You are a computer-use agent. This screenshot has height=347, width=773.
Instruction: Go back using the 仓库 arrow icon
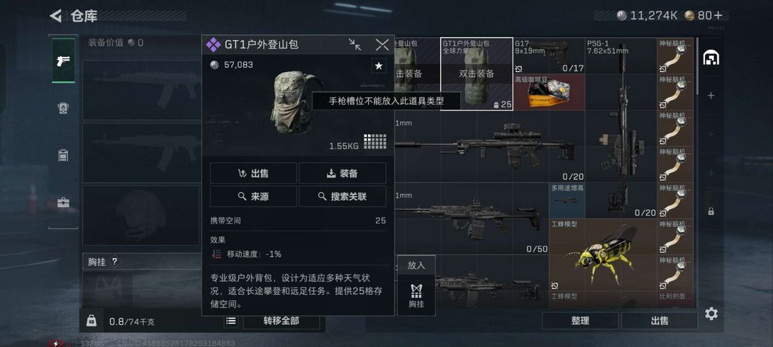[x=56, y=16]
